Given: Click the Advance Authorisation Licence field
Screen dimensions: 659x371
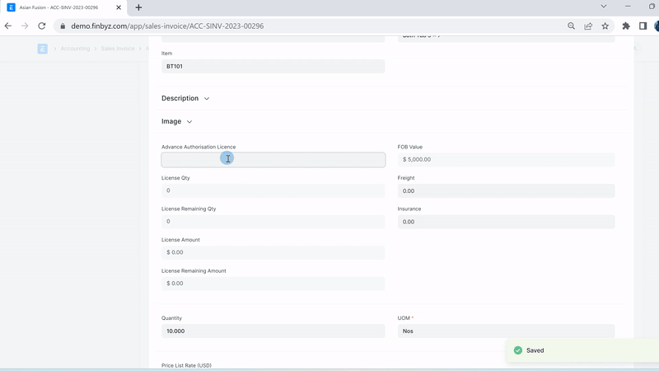Looking at the screenshot, I should click(x=273, y=160).
